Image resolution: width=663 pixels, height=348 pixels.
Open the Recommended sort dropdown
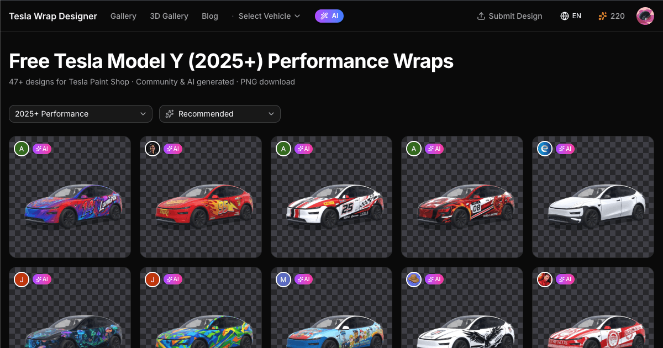220,114
